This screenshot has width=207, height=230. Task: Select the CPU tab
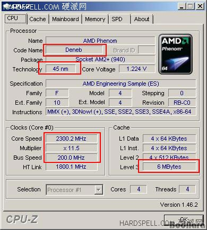15,18
